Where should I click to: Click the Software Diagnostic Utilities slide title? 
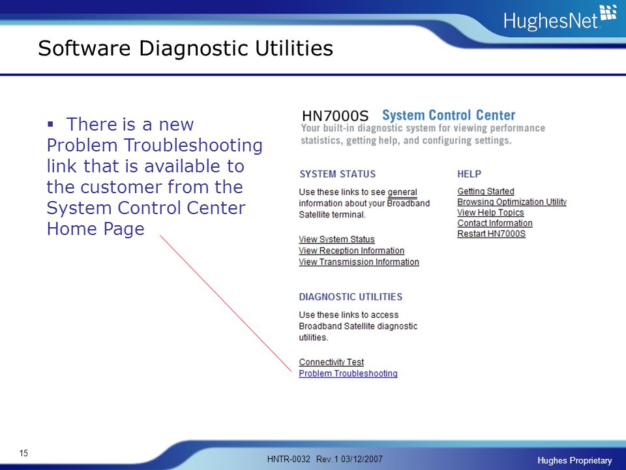click(x=185, y=48)
